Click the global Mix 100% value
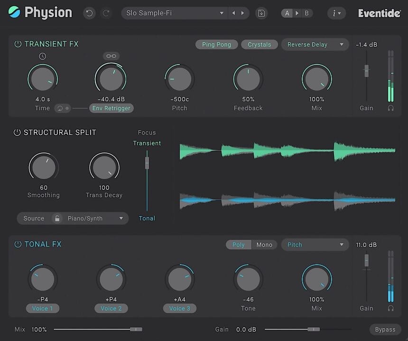Screen dimensions: 408x341 pos(39,330)
